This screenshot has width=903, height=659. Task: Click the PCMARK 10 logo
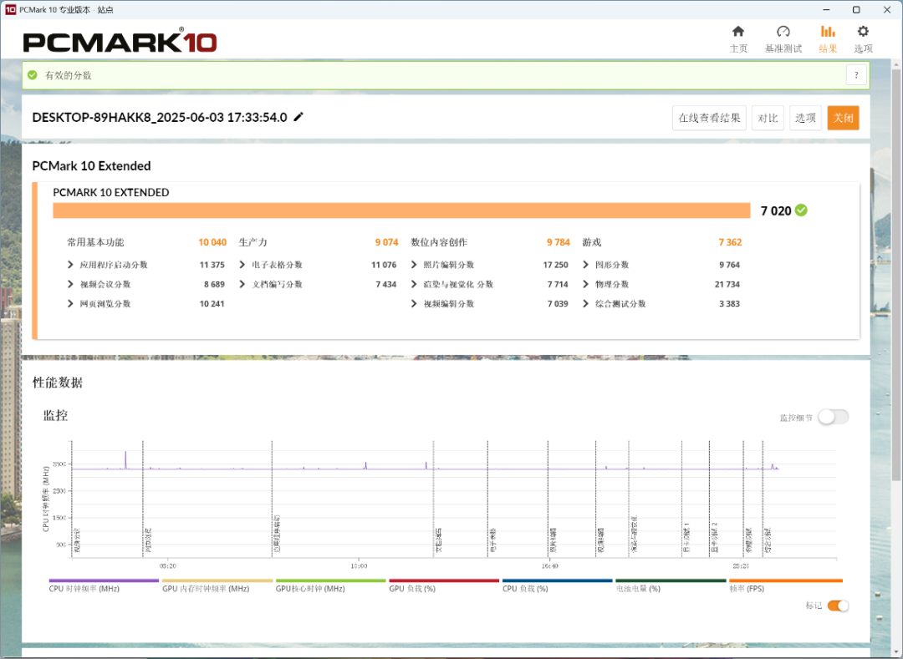click(x=120, y=42)
